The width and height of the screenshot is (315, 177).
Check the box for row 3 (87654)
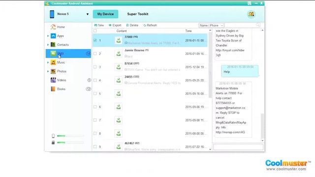point(95,67)
